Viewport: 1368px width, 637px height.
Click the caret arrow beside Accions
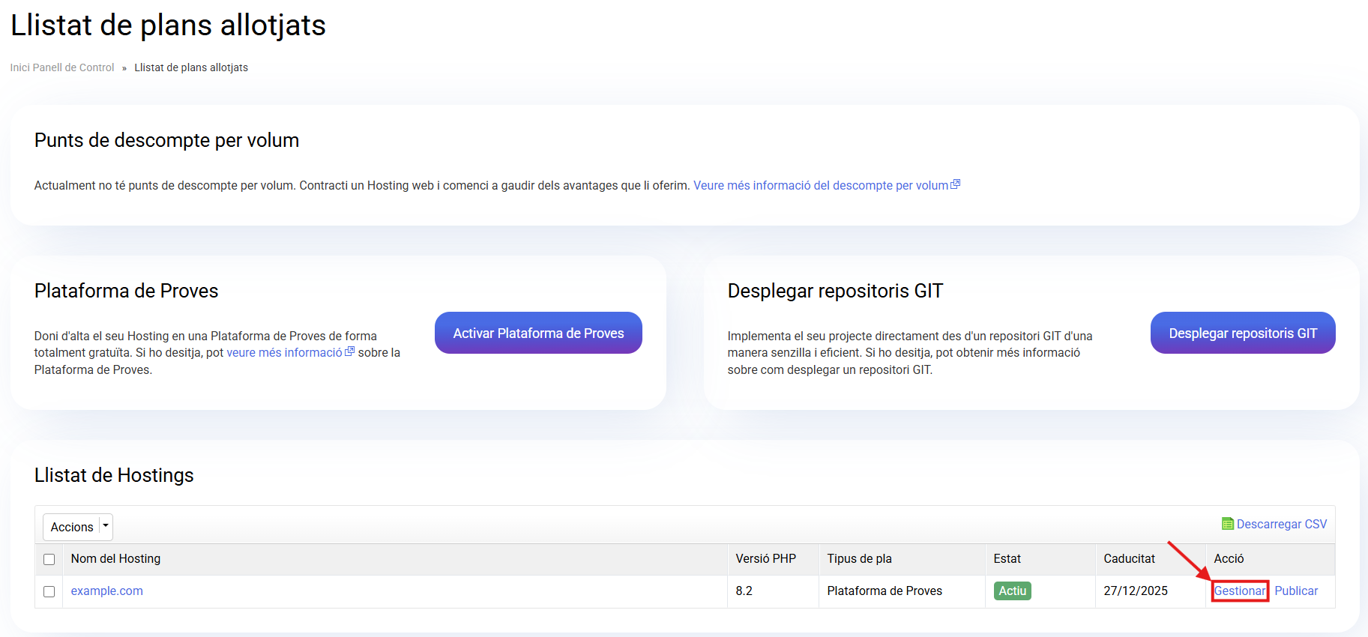pyautogui.click(x=106, y=526)
